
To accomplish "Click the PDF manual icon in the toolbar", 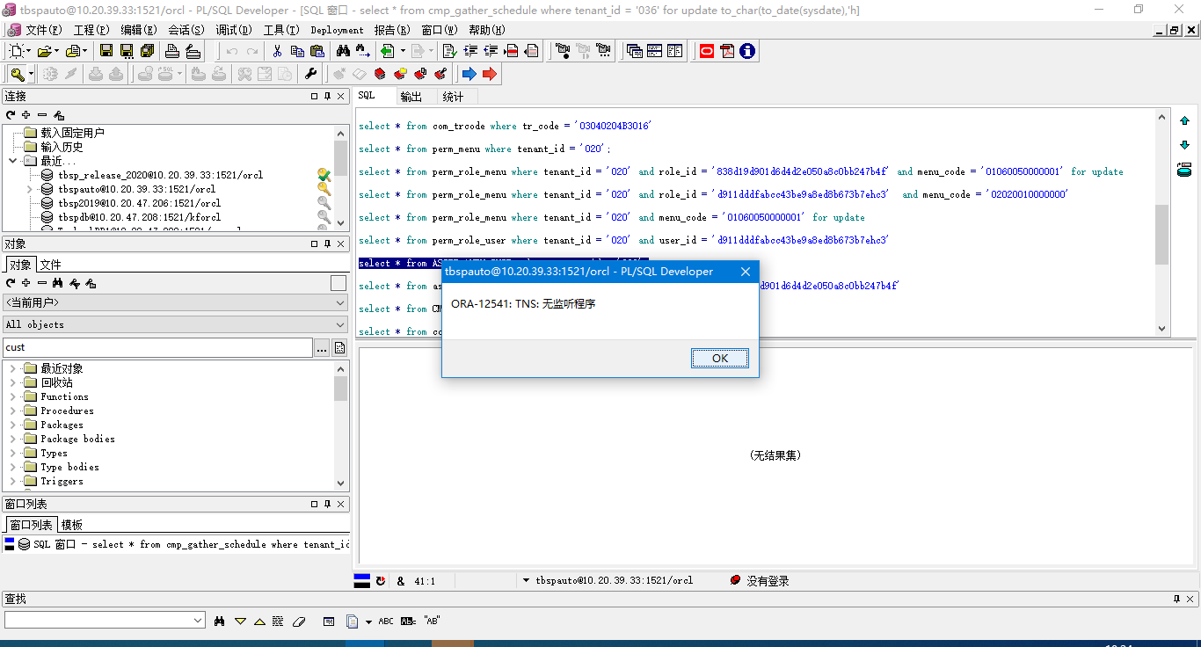I will coord(727,51).
